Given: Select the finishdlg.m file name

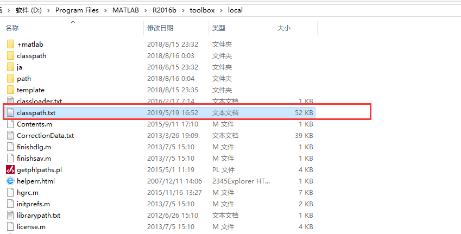Looking at the screenshot, I should click(34, 147).
